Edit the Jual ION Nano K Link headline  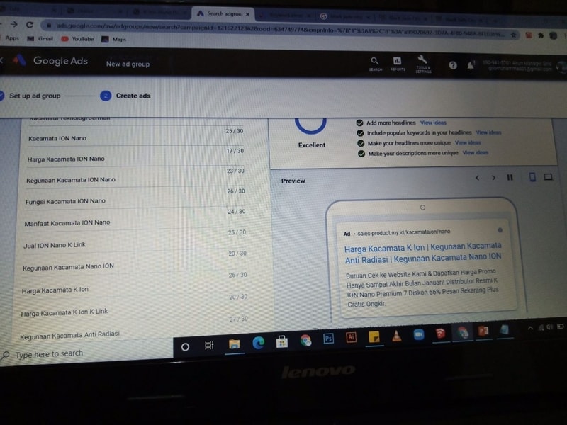click(54, 245)
